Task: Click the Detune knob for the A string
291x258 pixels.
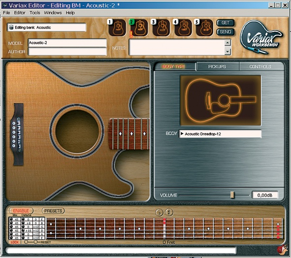Action: click(23, 234)
